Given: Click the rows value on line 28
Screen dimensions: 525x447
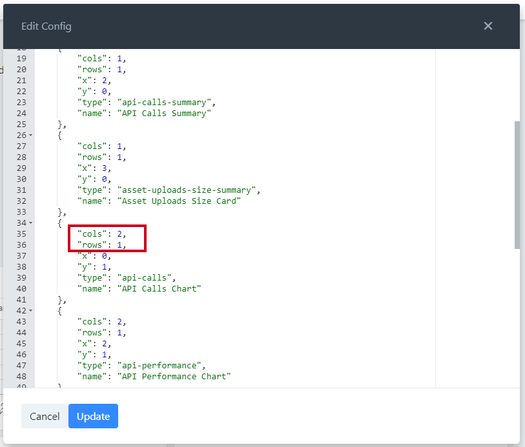Looking at the screenshot, I should tap(119, 157).
